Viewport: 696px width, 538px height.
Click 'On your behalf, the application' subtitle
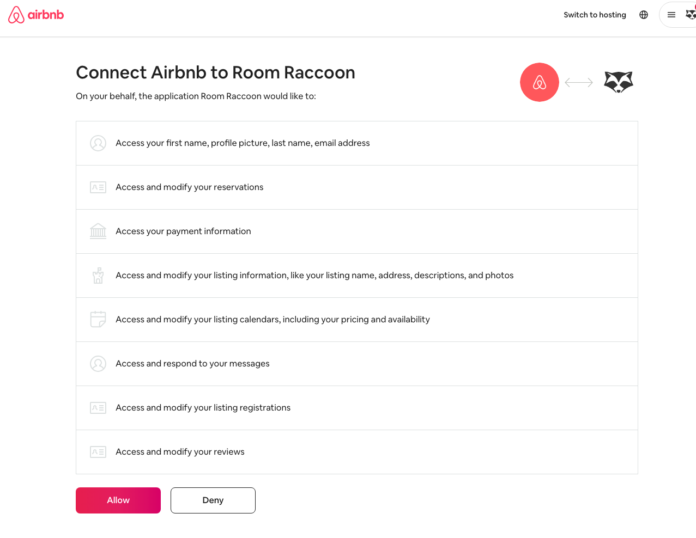[196, 96]
